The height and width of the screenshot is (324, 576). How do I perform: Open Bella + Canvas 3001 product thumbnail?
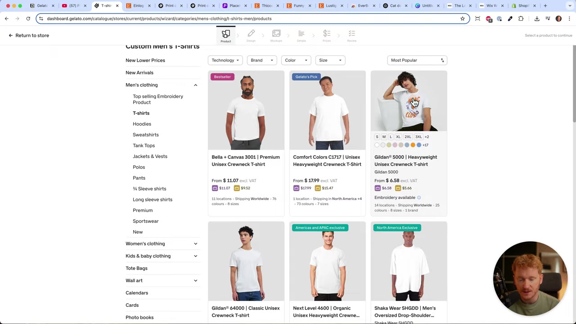click(246, 110)
